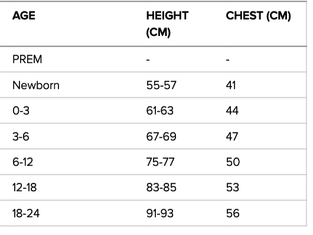Click the 83-85 height value

click(x=161, y=188)
